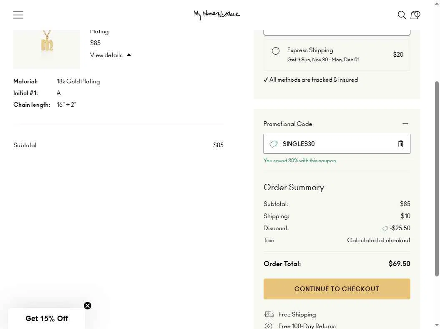Screen dimensions: 440x329
Task: Click the Chain length value 16" + 2"
Action: [x=66, y=105]
